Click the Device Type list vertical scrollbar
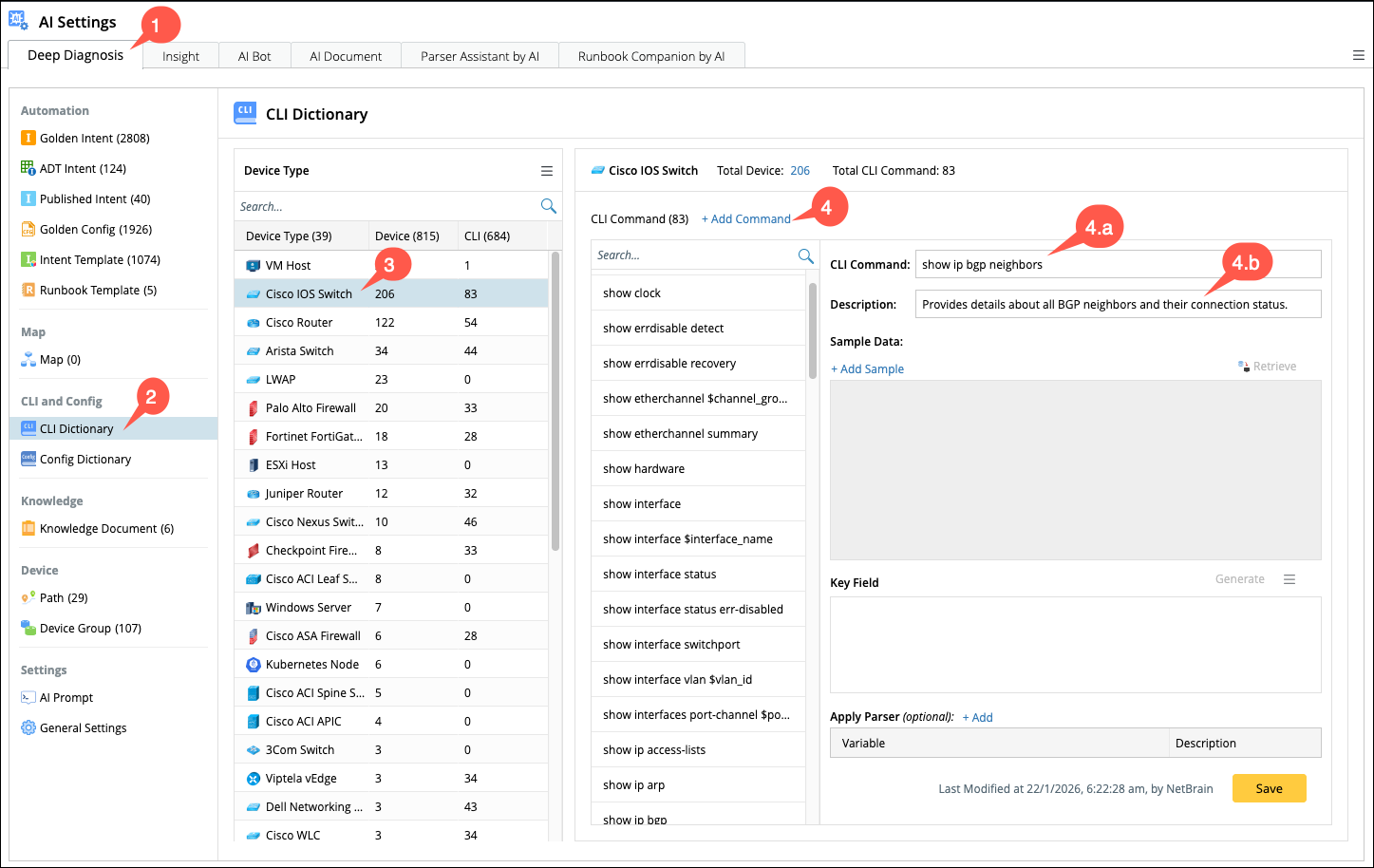 coord(555,399)
